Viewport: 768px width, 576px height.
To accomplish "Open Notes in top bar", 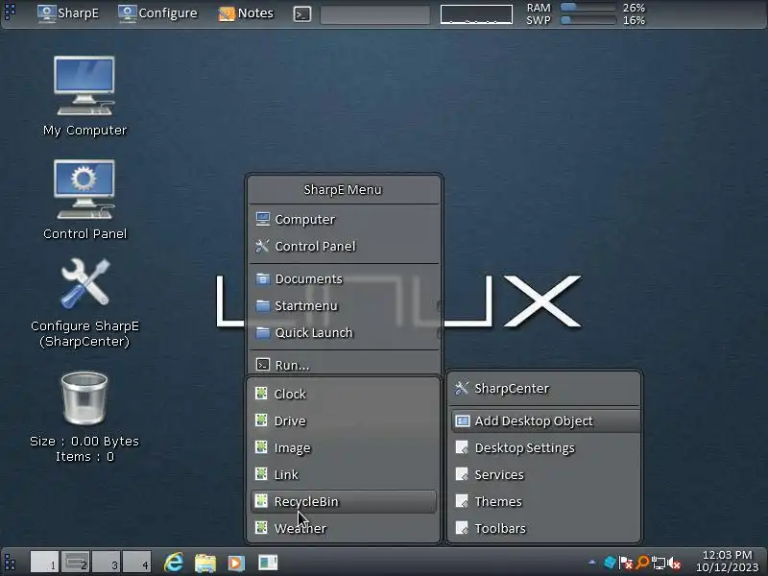I will coord(246,12).
